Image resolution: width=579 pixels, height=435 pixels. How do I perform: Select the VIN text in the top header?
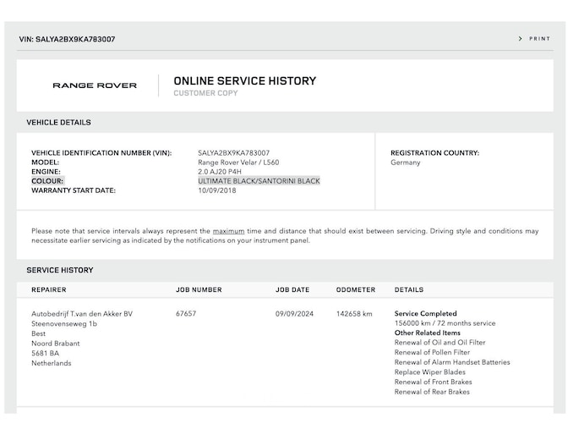click(67, 39)
